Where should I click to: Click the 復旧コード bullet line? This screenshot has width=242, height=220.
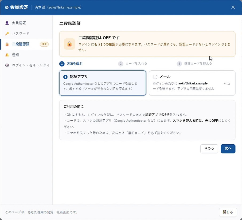(123, 133)
